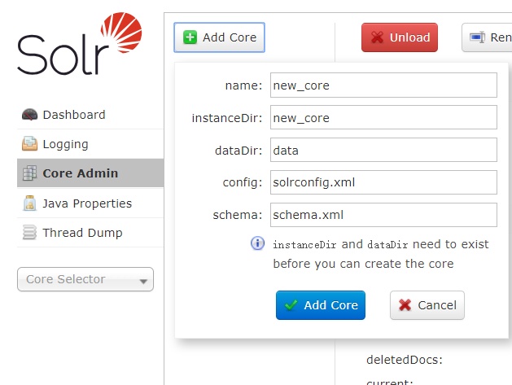Focus the dataDir input field
The image size is (512, 385).
coord(383,150)
